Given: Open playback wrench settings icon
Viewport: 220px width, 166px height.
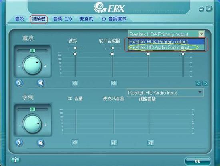Looking at the screenshot, I should point(19,83).
